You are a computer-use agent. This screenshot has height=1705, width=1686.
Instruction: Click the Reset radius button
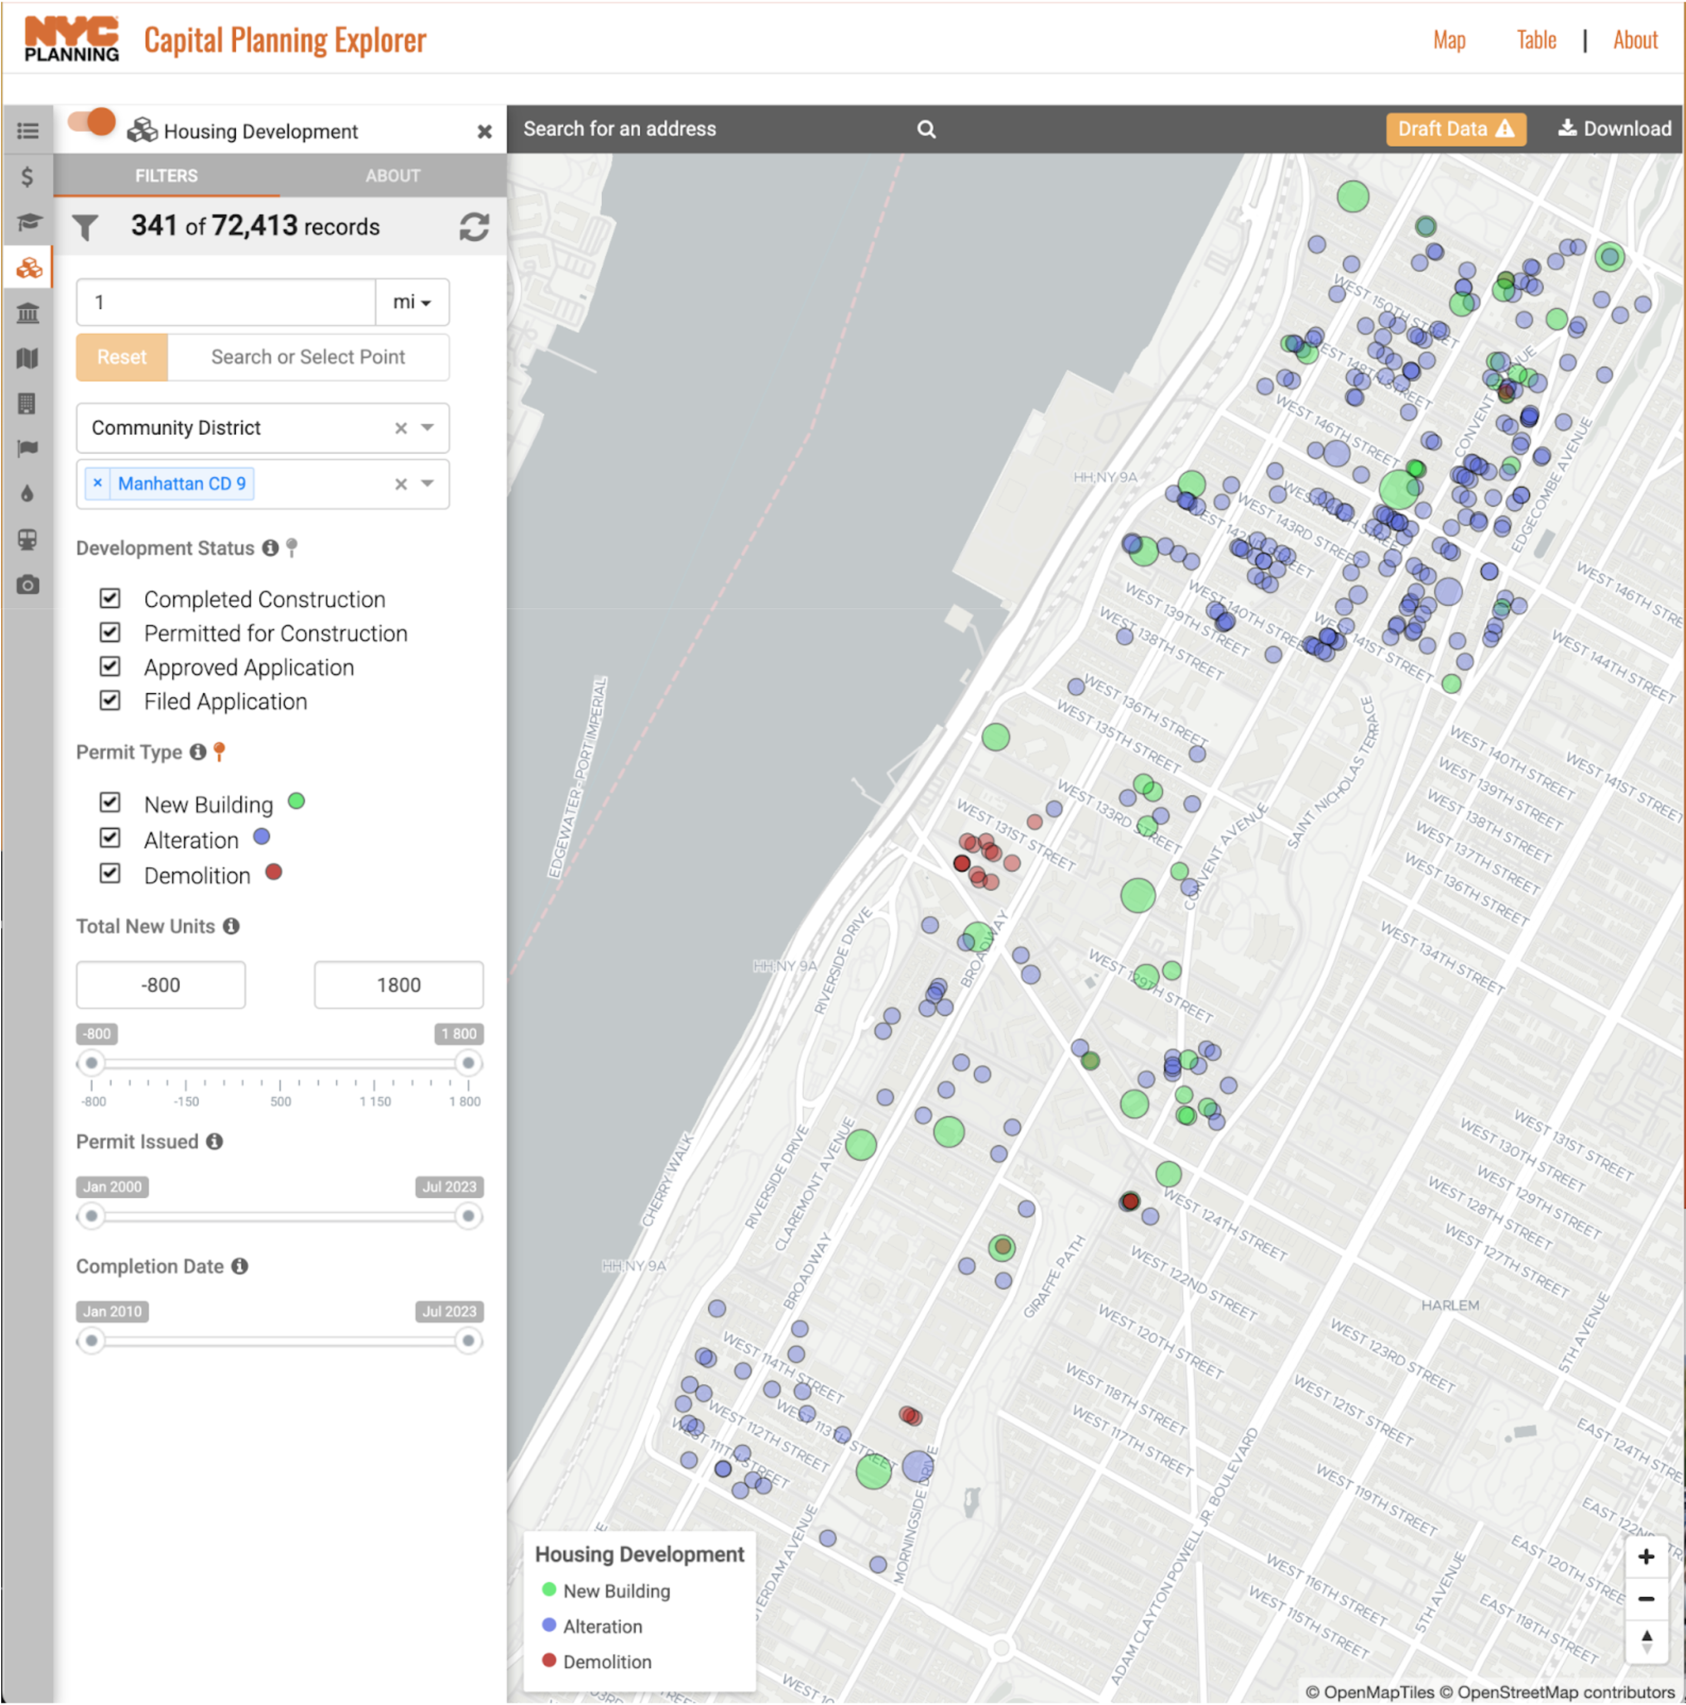tap(122, 356)
